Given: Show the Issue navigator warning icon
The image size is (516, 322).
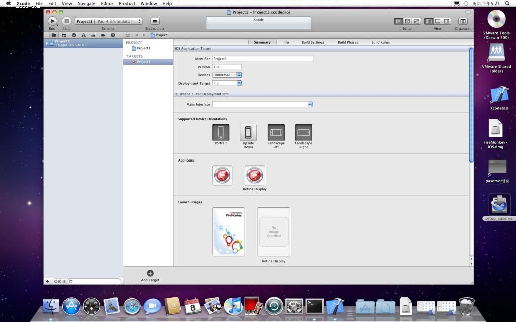Looking at the screenshot, I should click(83, 35).
